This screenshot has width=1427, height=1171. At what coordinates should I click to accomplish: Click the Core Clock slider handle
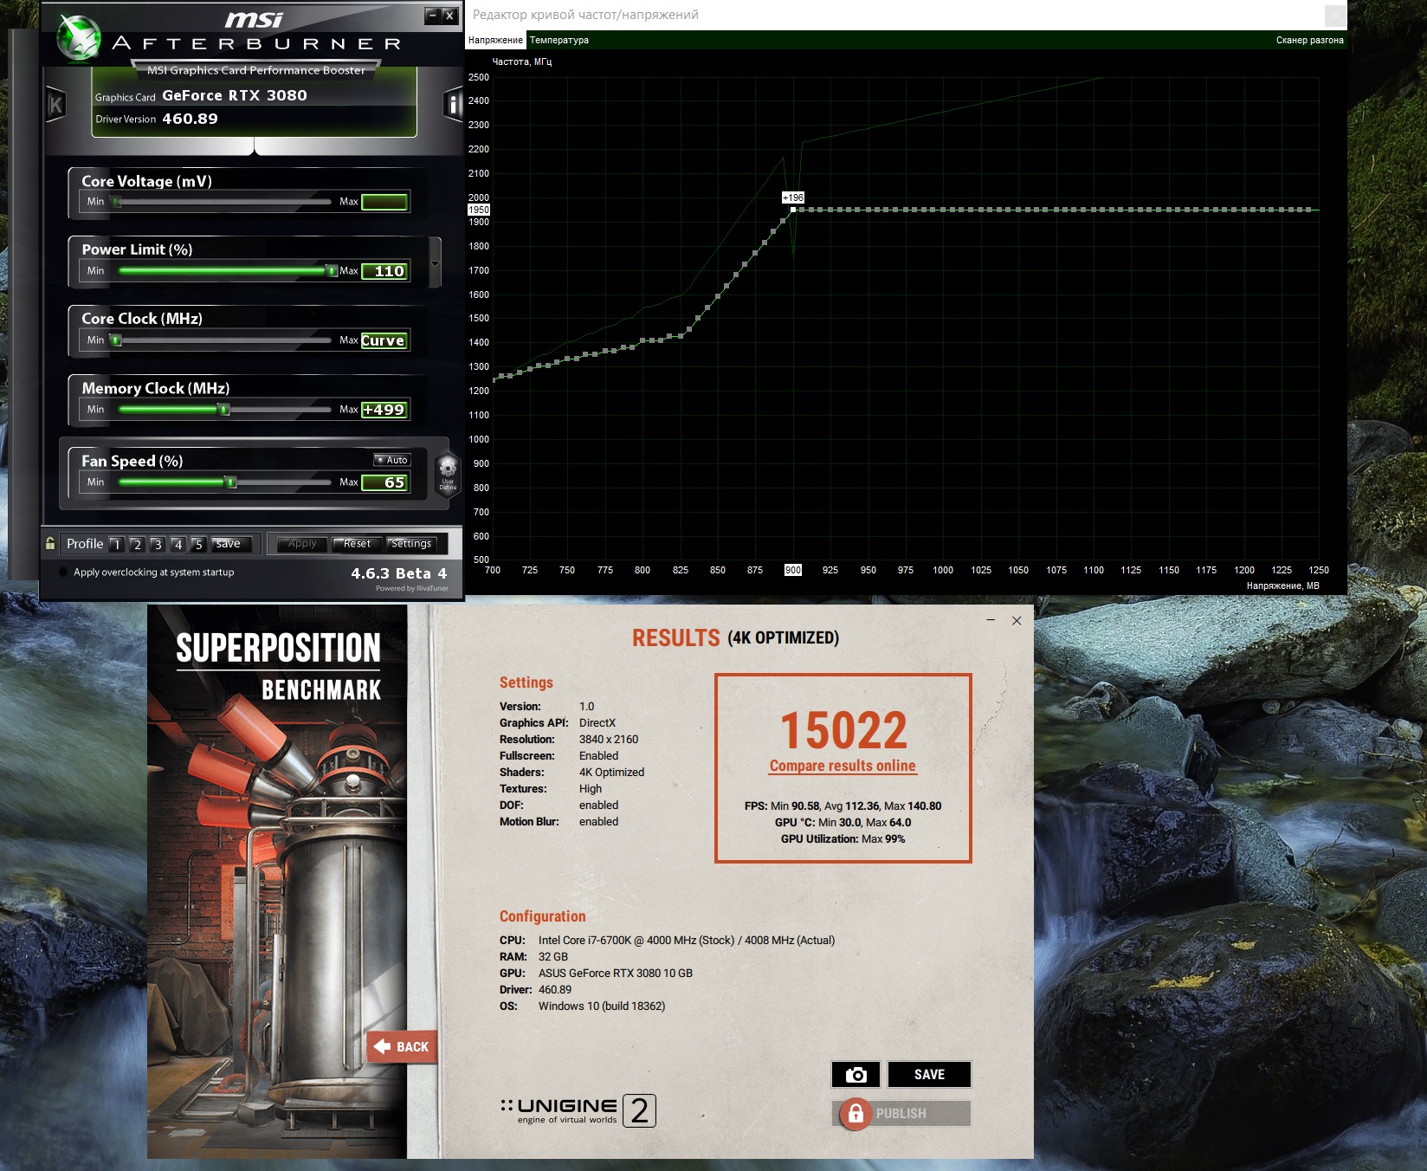tap(116, 340)
